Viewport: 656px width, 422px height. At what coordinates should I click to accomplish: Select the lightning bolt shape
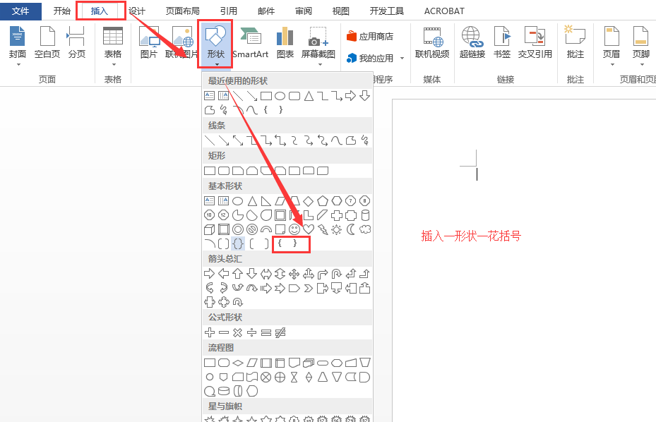click(323, 229)
